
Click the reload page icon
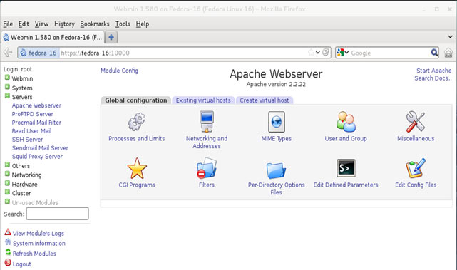pos(326,53)
